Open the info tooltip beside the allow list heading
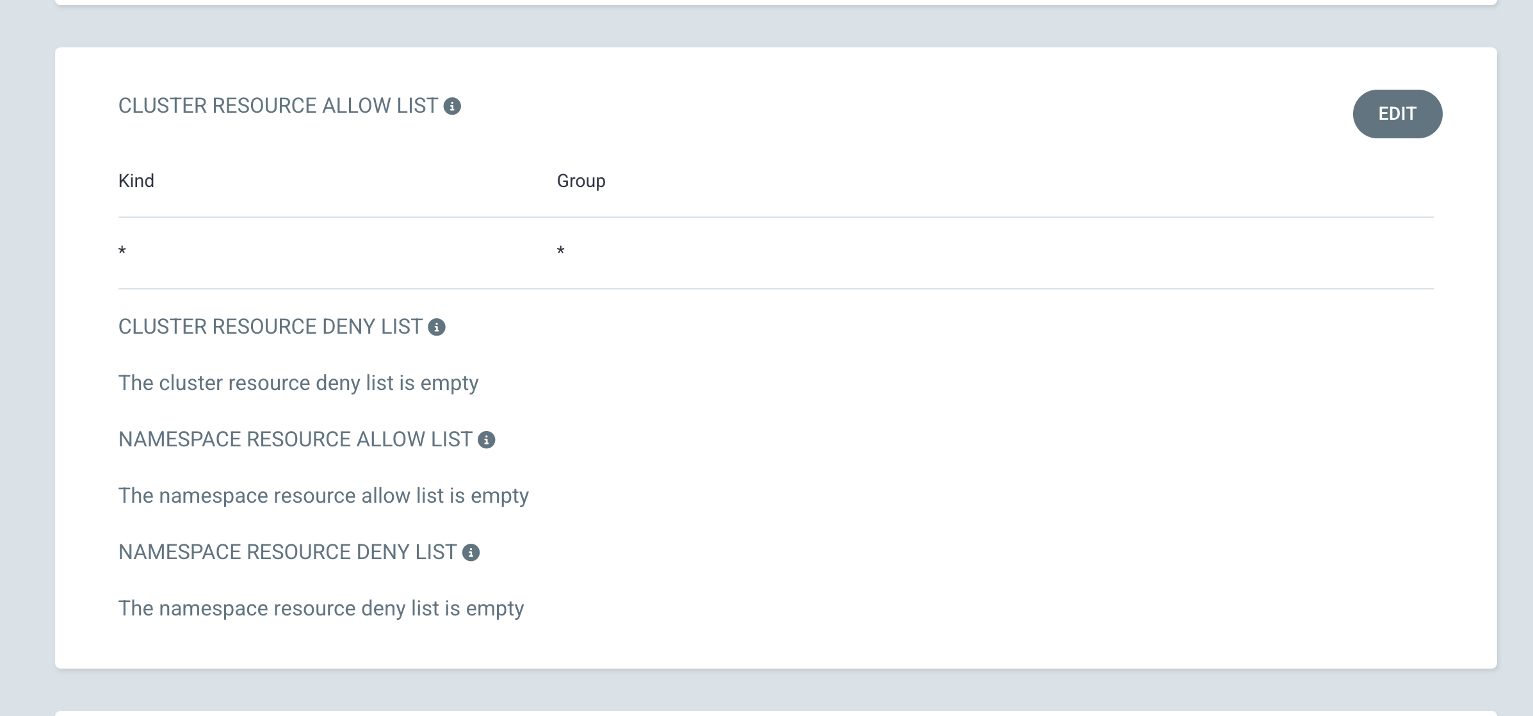 click(454, 106)
